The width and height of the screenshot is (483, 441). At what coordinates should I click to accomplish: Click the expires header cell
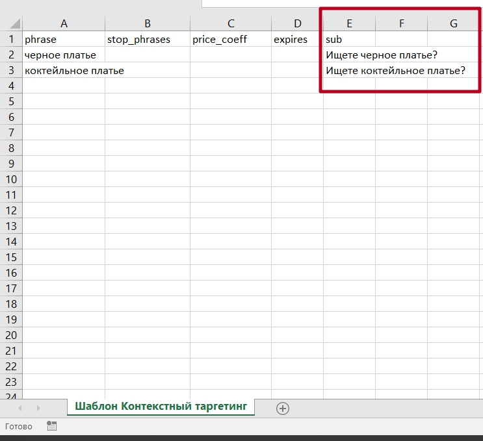(x=297, y=39)
